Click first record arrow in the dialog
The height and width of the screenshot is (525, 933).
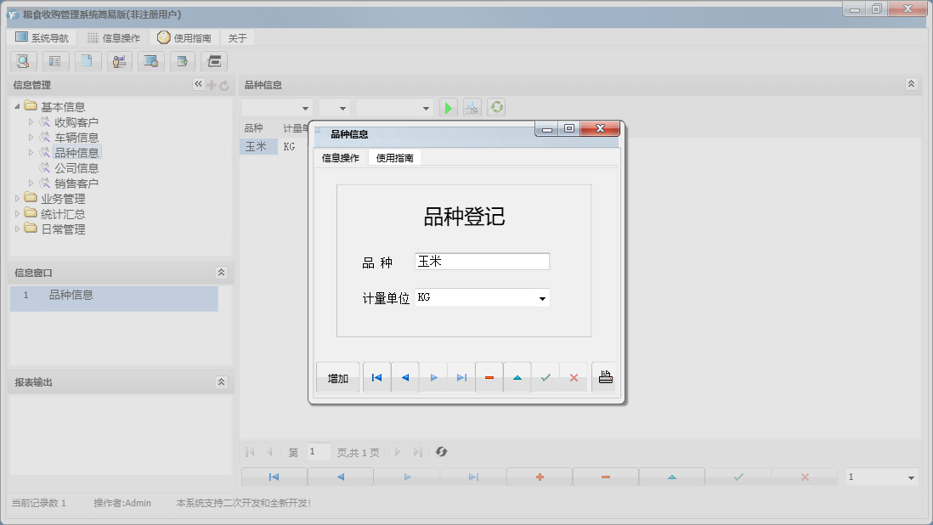tap(376, 376)
